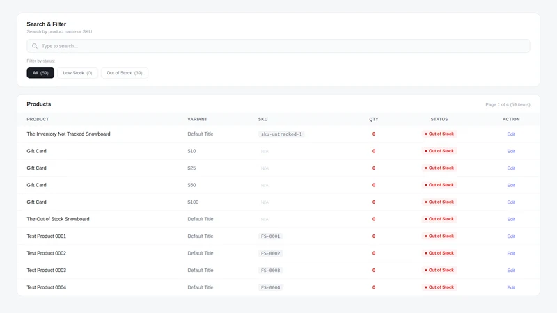
Task: Click Out of Stock badge for Gift Card $10
Action: tap(439, 151)
